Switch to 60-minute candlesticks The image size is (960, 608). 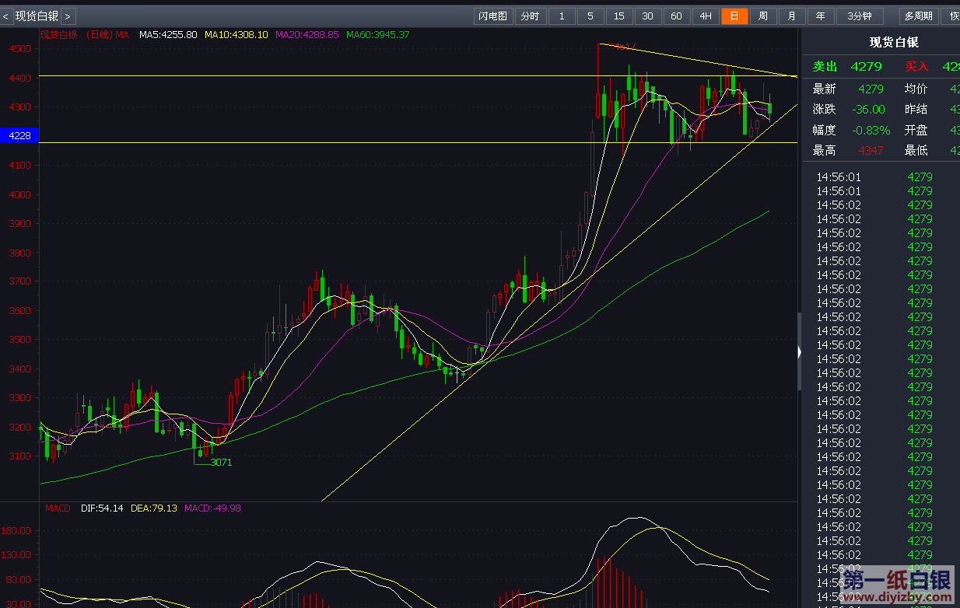pyautogui.click(x=676, y=16)
